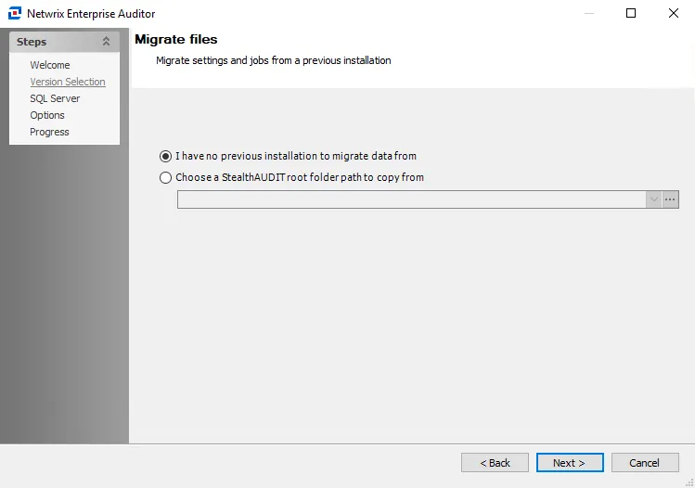
Task: Close the Netwrix Enterprise Auditor window
Action: click(x=674, y=13)
